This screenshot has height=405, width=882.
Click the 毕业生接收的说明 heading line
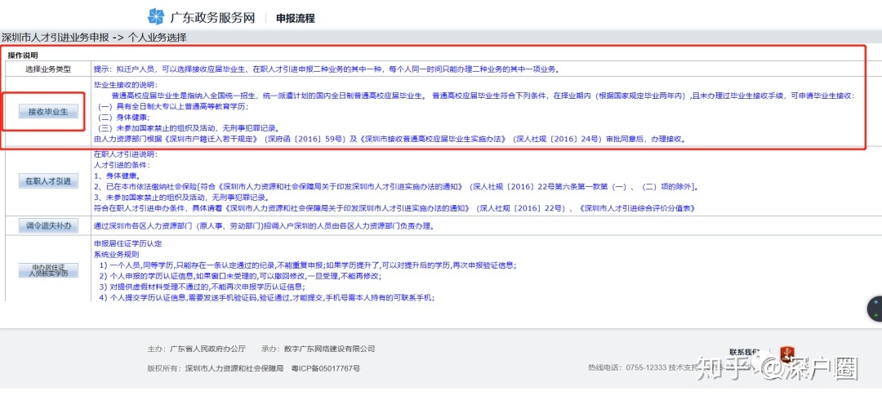coord(127,85)
